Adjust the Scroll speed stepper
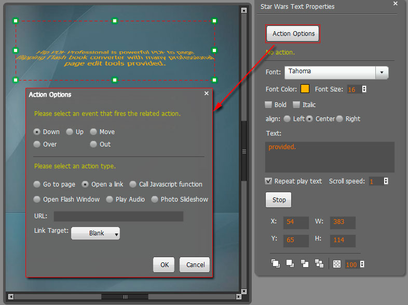Screen dimensions: 408x305 (x=386, y=181)
